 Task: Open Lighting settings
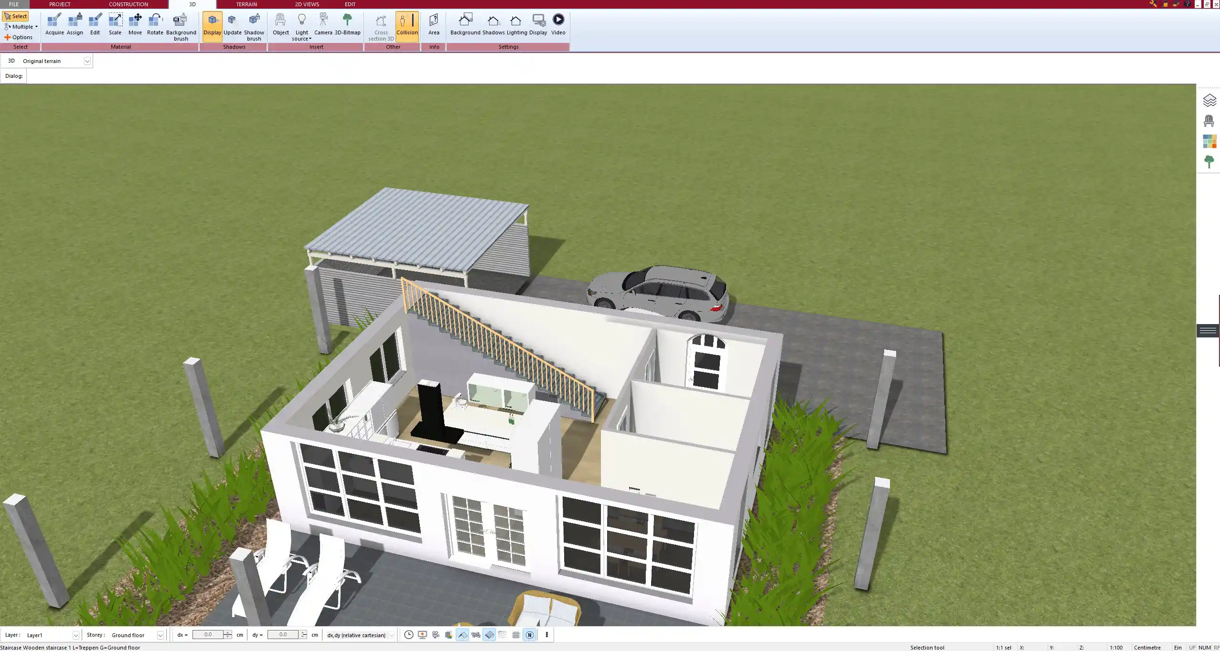click(x=517, y=24)
